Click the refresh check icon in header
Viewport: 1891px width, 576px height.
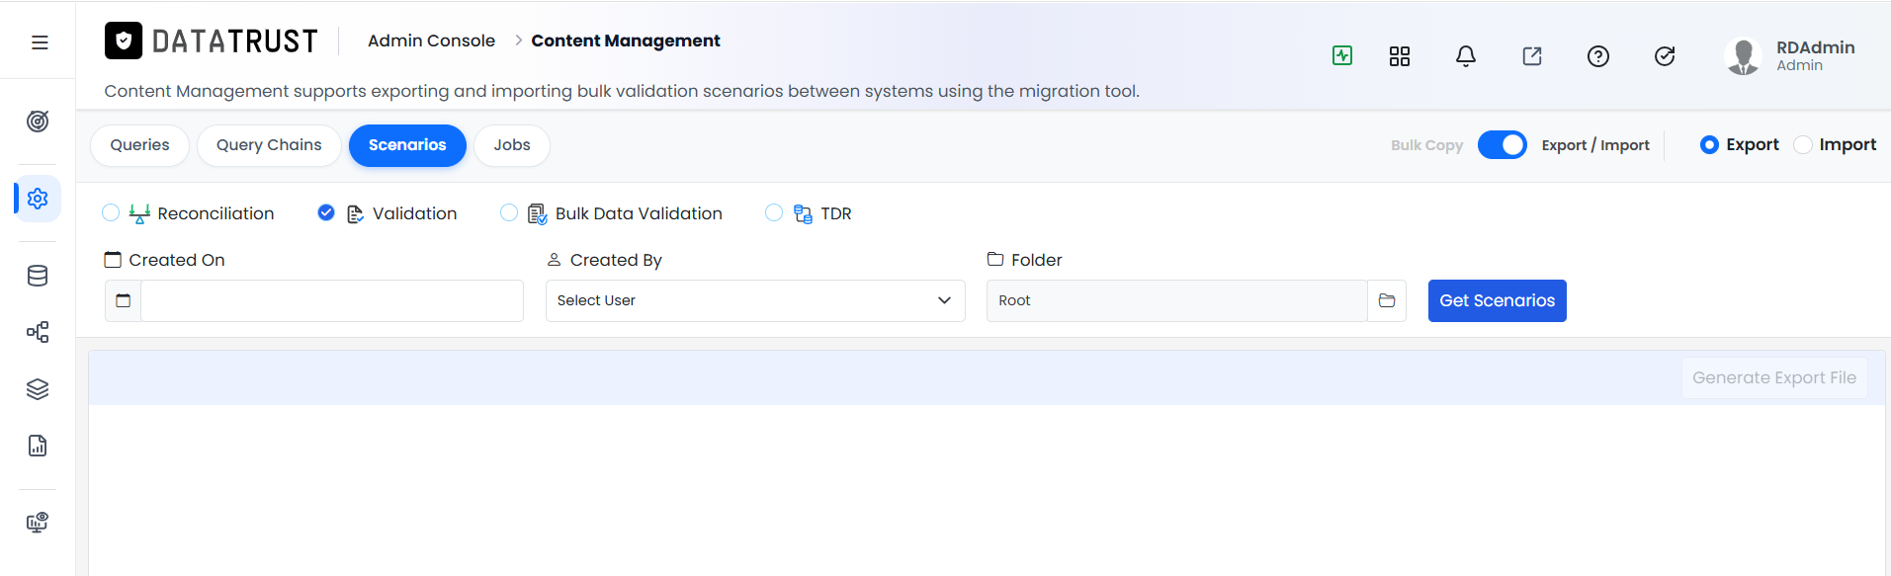[1665, 56]
